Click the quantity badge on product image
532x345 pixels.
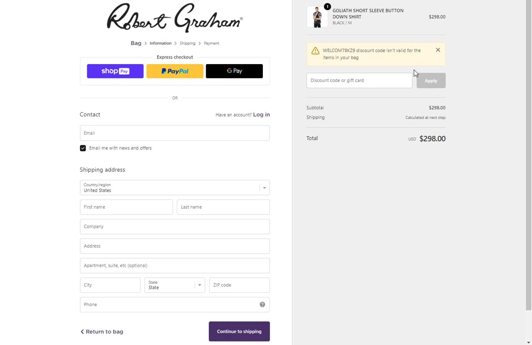[327, 7]
